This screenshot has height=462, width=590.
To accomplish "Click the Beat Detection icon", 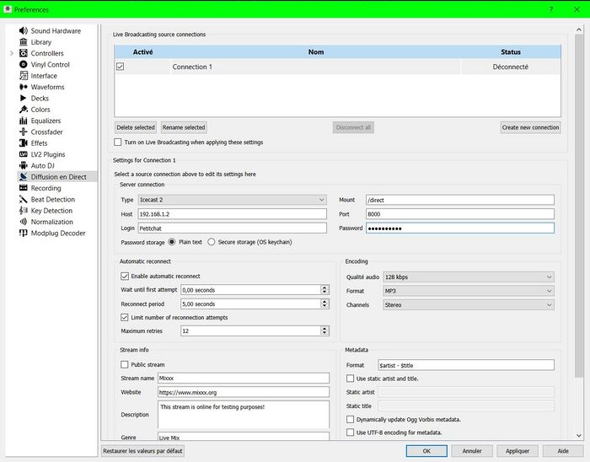I will click(24, 200).
